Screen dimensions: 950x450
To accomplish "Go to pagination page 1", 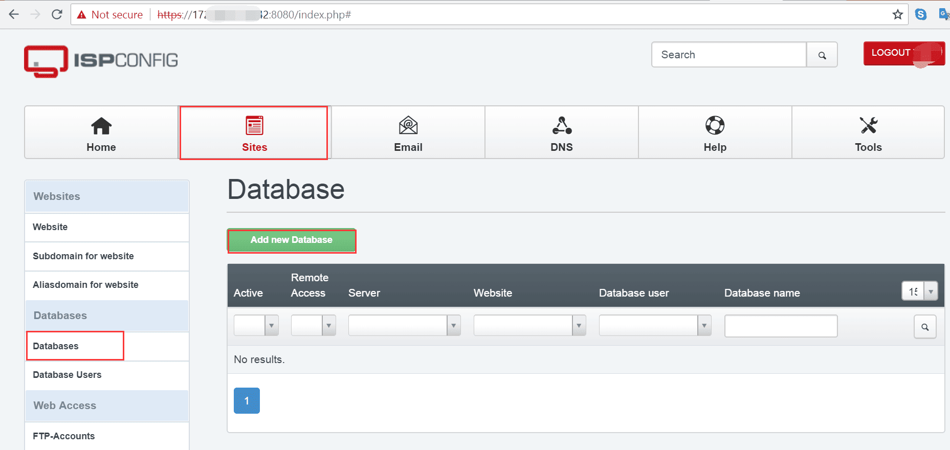I will [247, 400].
